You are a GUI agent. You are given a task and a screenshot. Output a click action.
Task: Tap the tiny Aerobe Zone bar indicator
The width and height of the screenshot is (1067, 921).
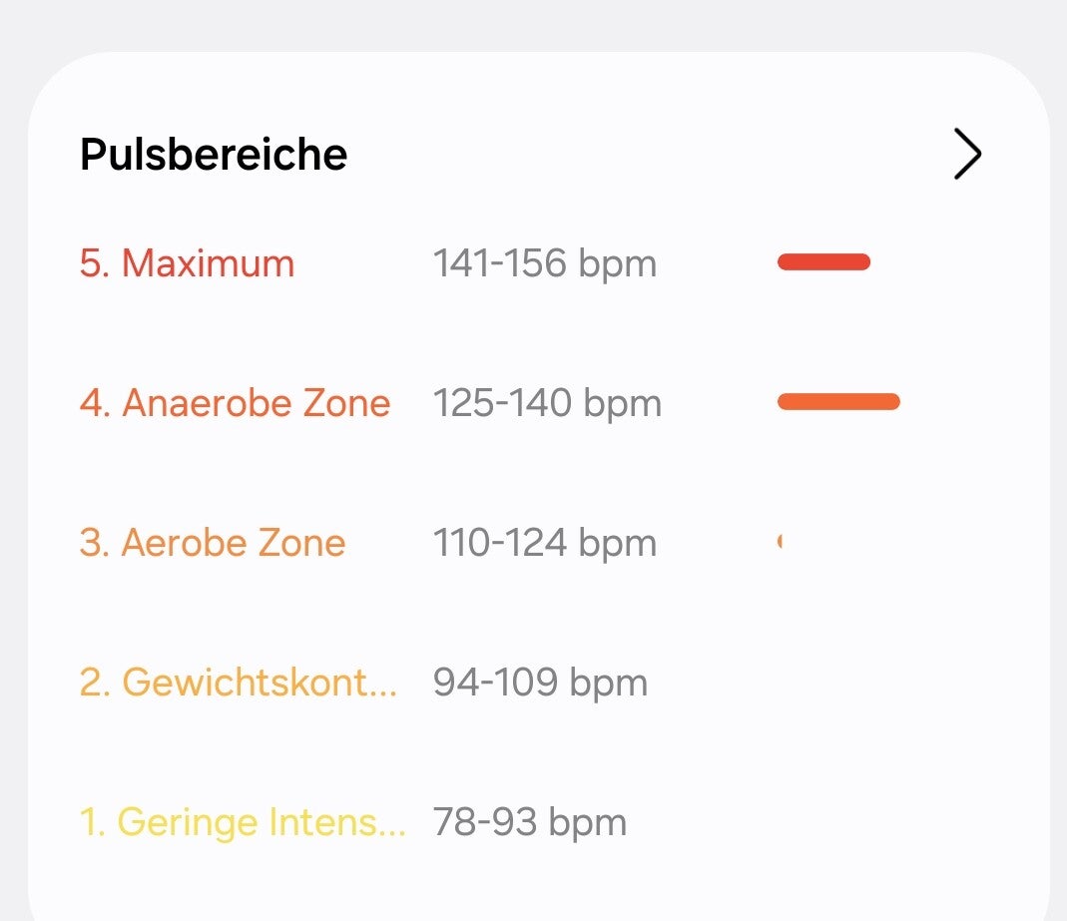coord(780,542)
